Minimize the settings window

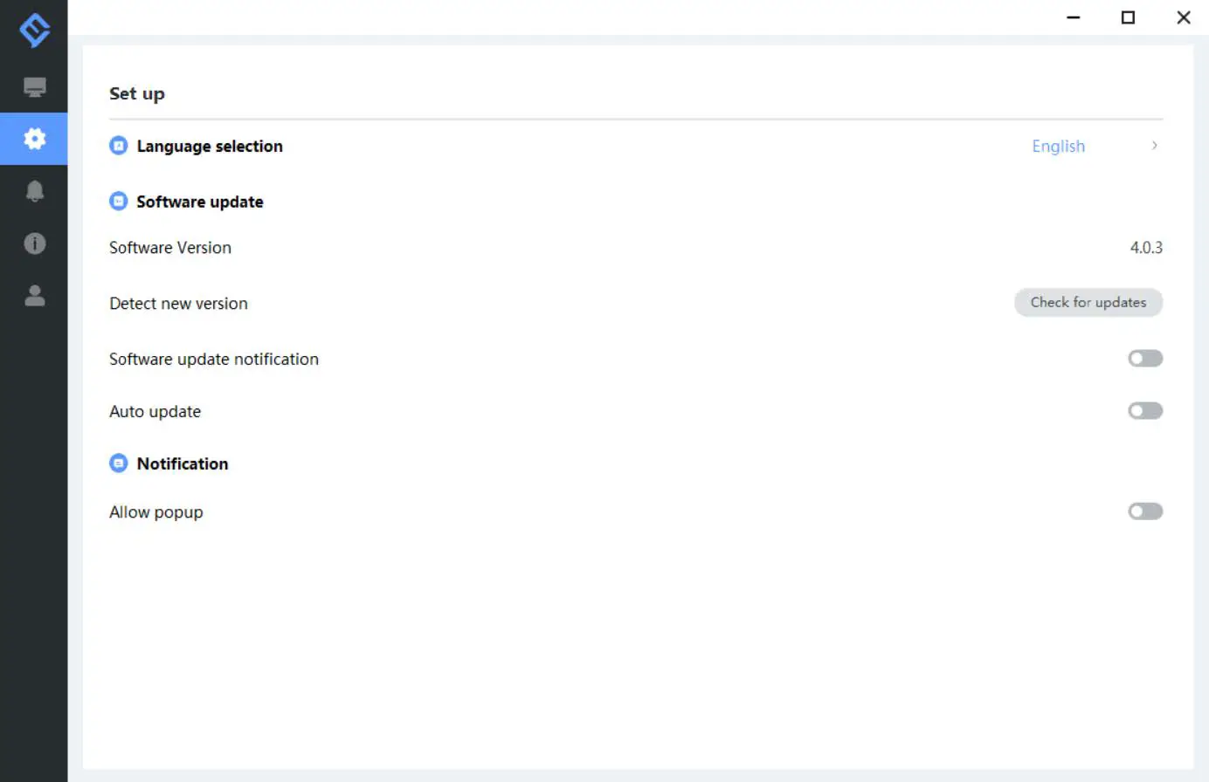[1074, 17]
